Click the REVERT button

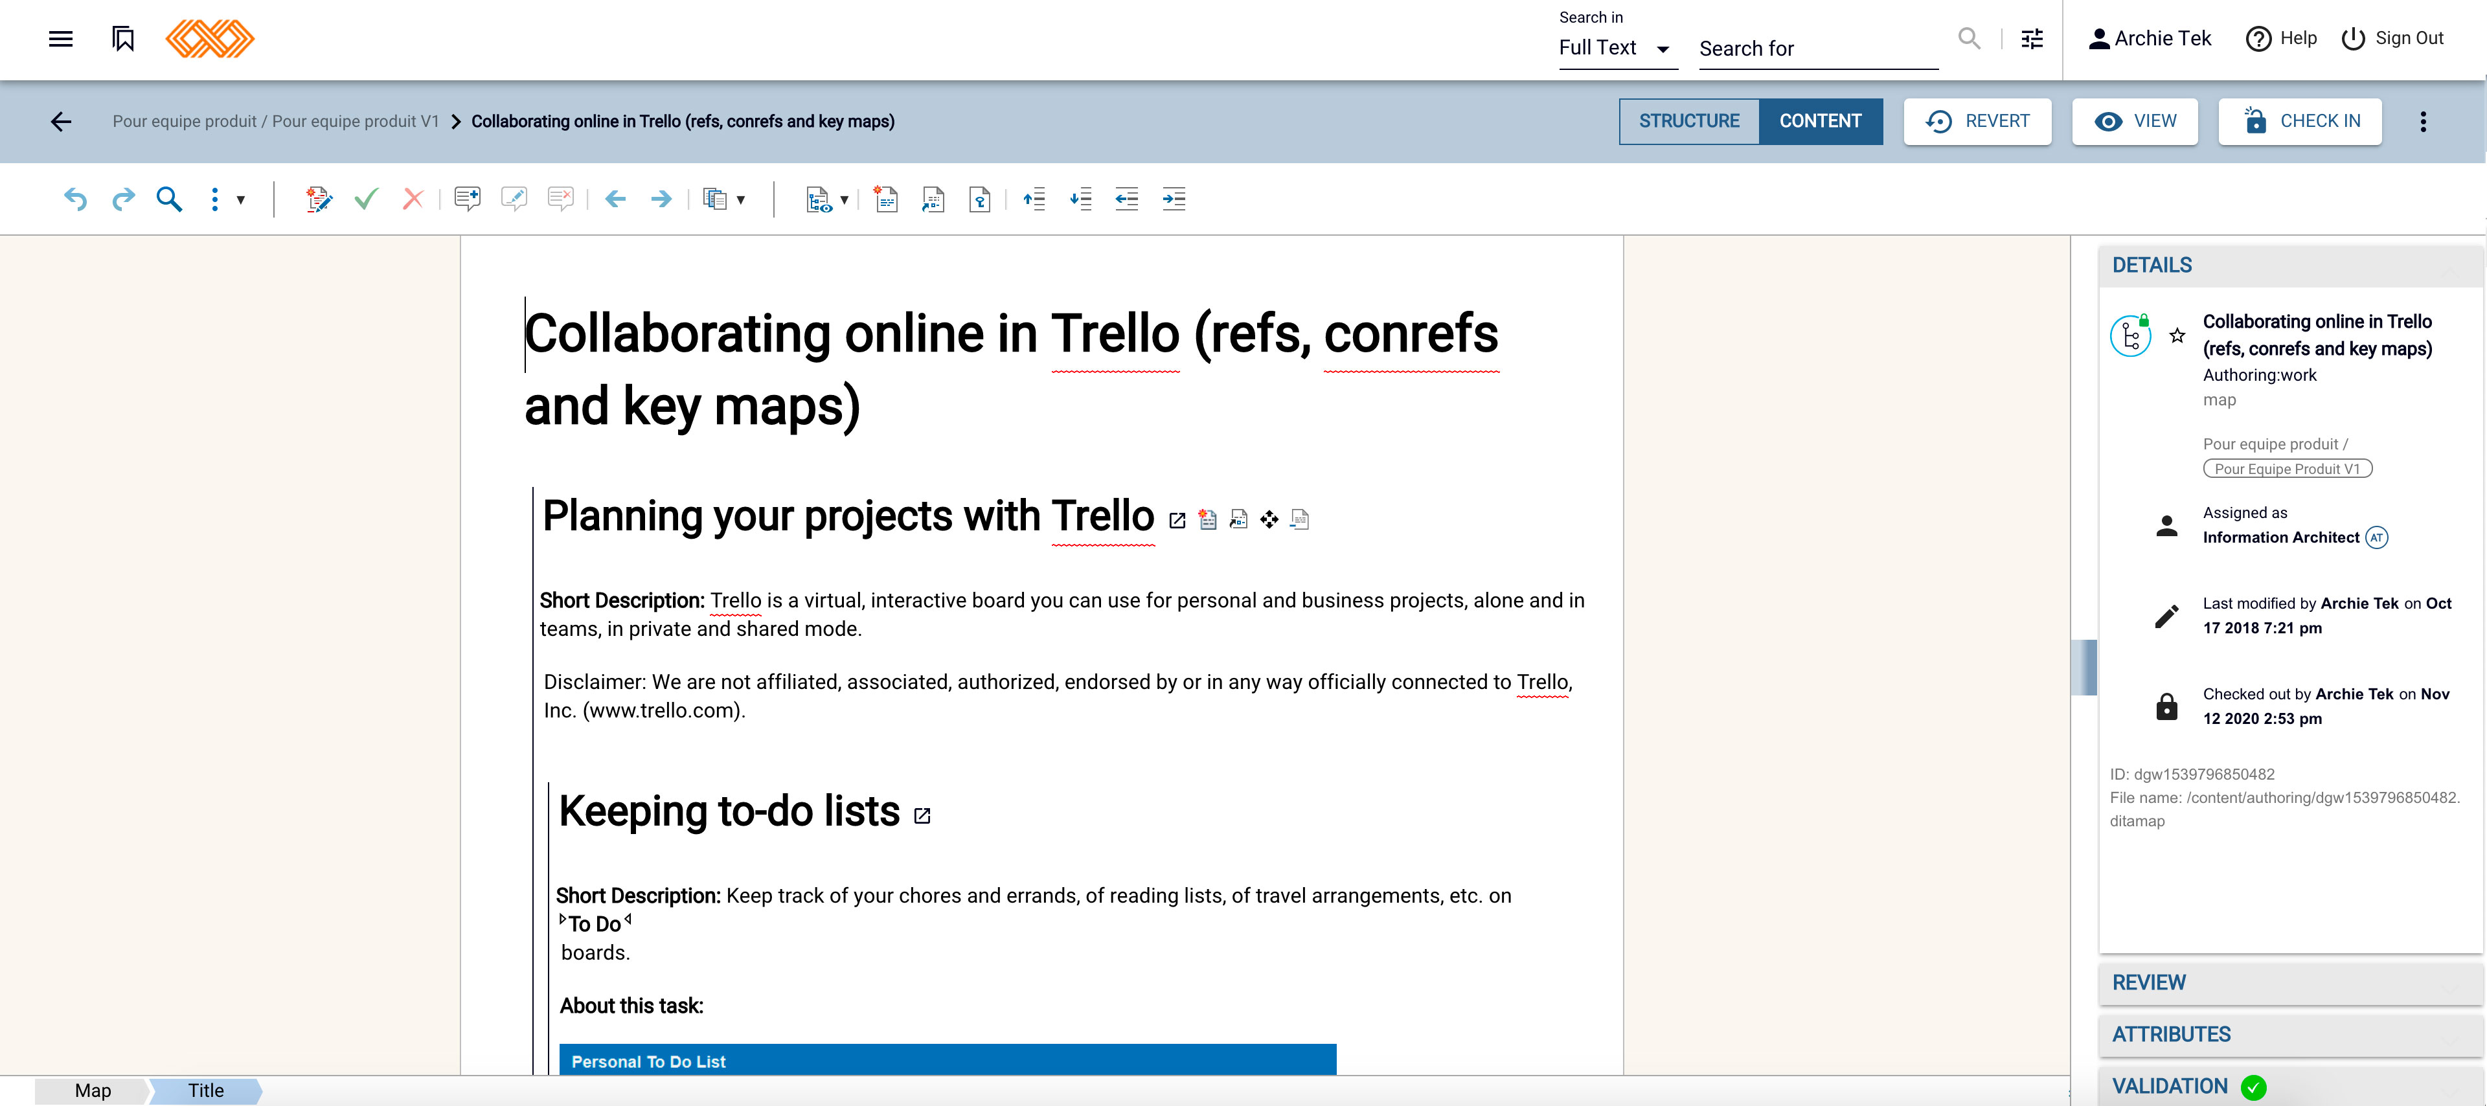click(1977, 122)
